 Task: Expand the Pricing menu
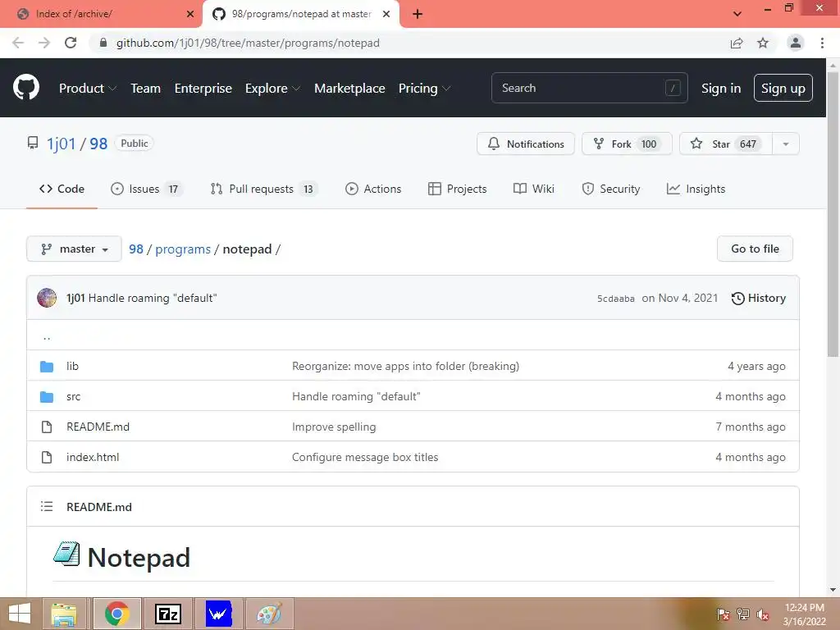point(424,89)
